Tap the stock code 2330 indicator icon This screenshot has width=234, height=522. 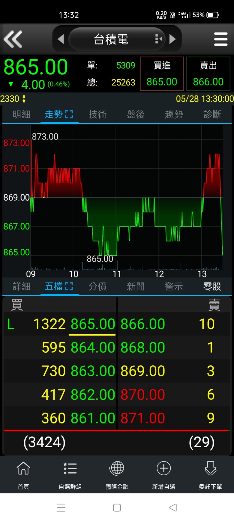[24, 99]
